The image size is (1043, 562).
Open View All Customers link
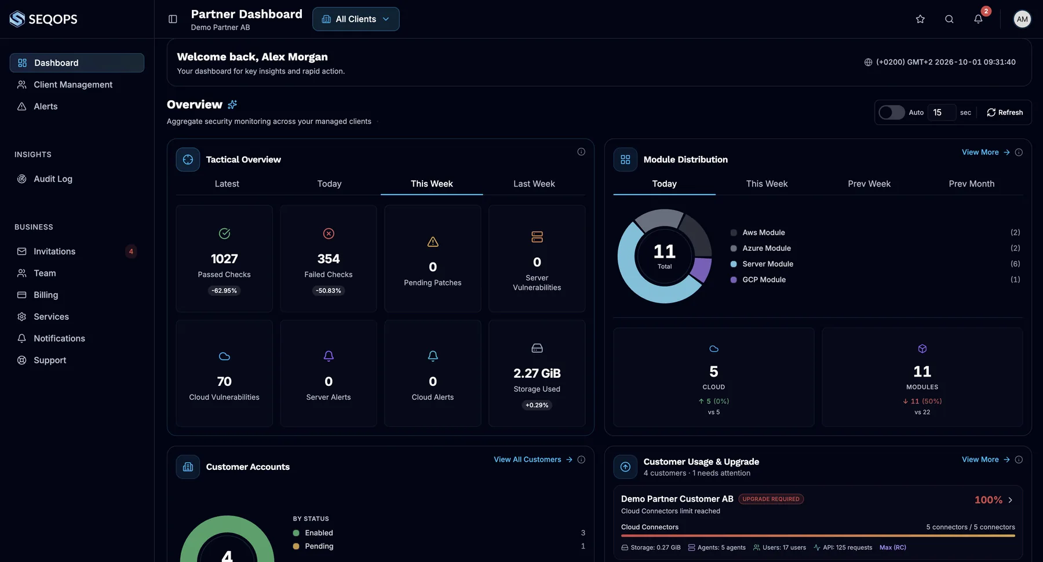[533, 459]
